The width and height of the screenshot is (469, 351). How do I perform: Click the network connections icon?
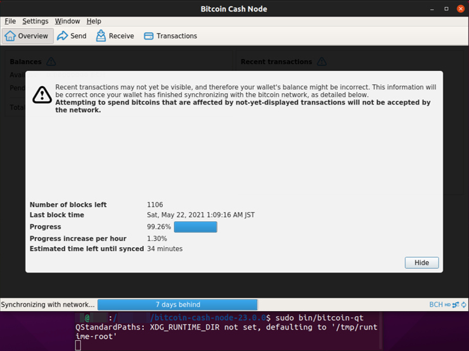click(x=455, y=305)
